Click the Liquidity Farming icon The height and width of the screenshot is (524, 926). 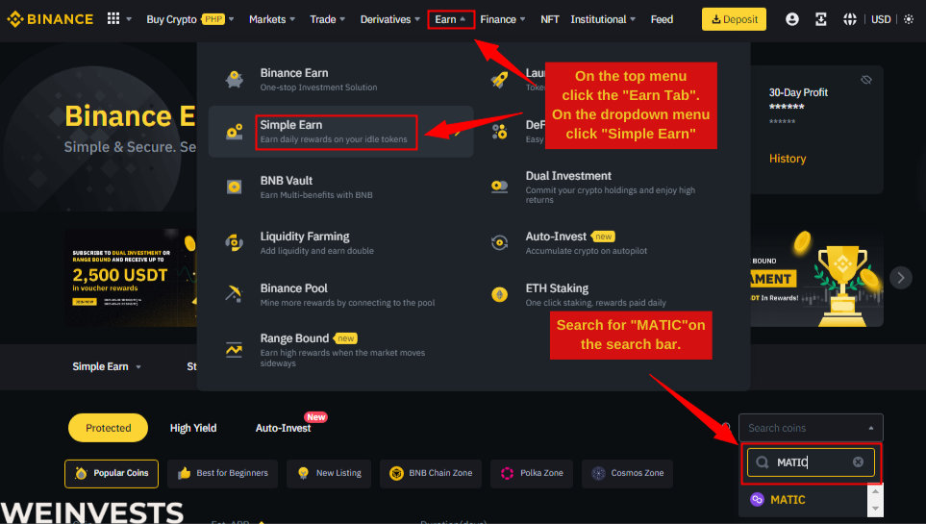pyautogui.click(x=235, y=243)
